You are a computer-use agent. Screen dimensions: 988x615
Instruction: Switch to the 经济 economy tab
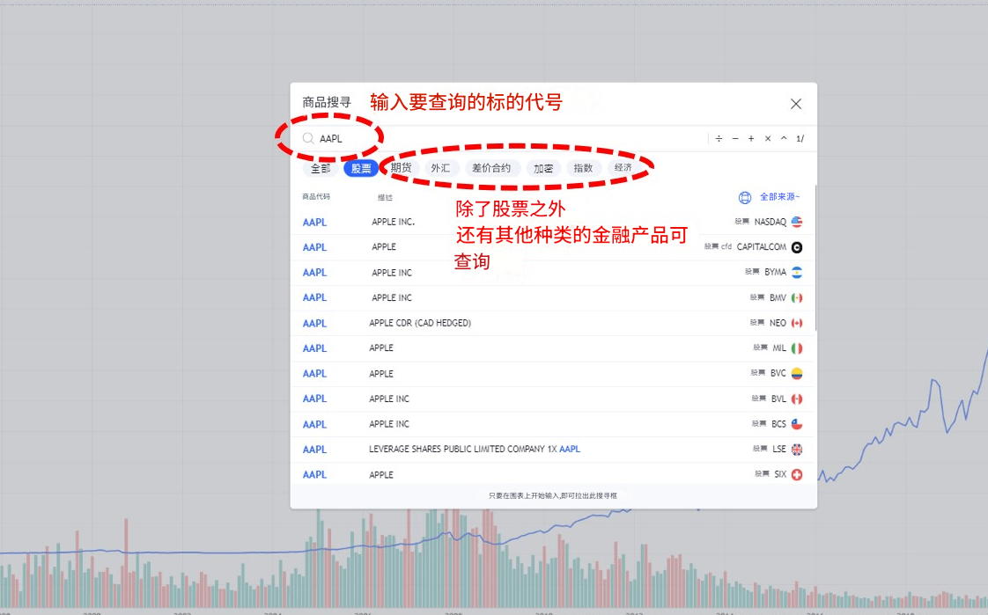click(x=623, y=168)
